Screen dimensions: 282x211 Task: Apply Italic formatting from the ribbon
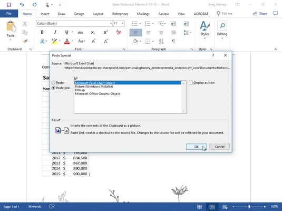point(55,32)
